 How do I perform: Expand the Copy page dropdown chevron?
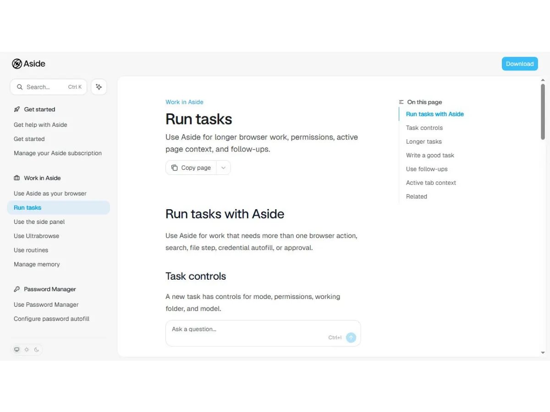pyautogui.click(x=223, y=168)
